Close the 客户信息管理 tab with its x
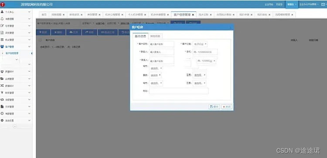 pos(193,15)
